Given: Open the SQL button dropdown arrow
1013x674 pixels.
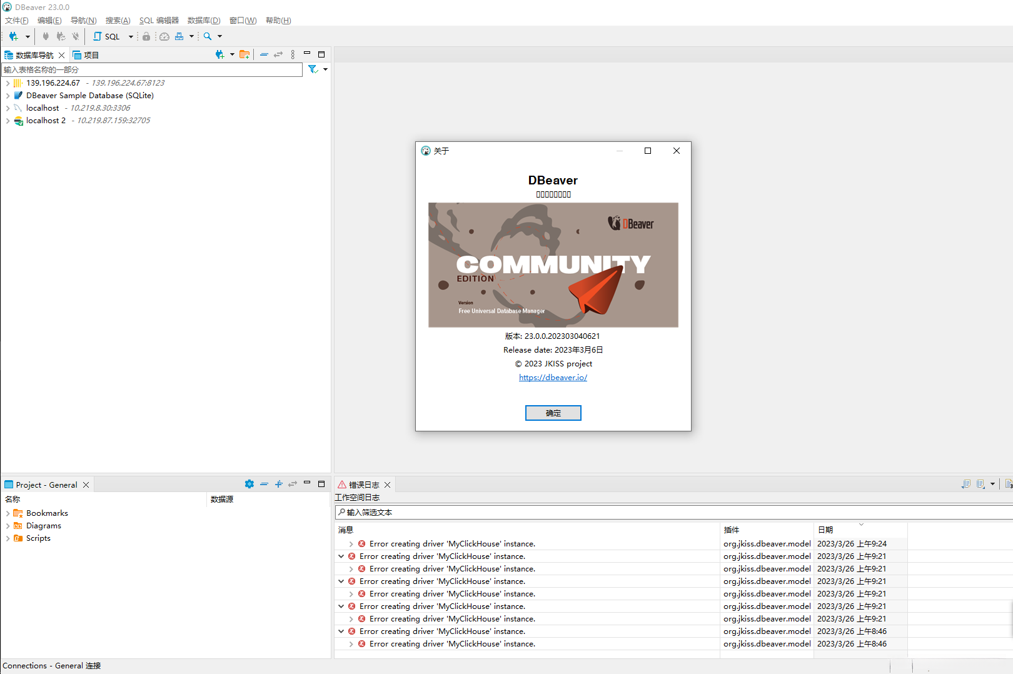Looking at the screenshot, I should pyautogui.click(x=131, y=36).
